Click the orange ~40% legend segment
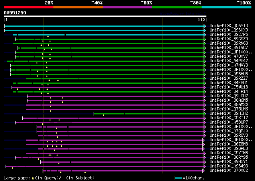Viewport: 255px width, 181px height. (x=78, y=7)
